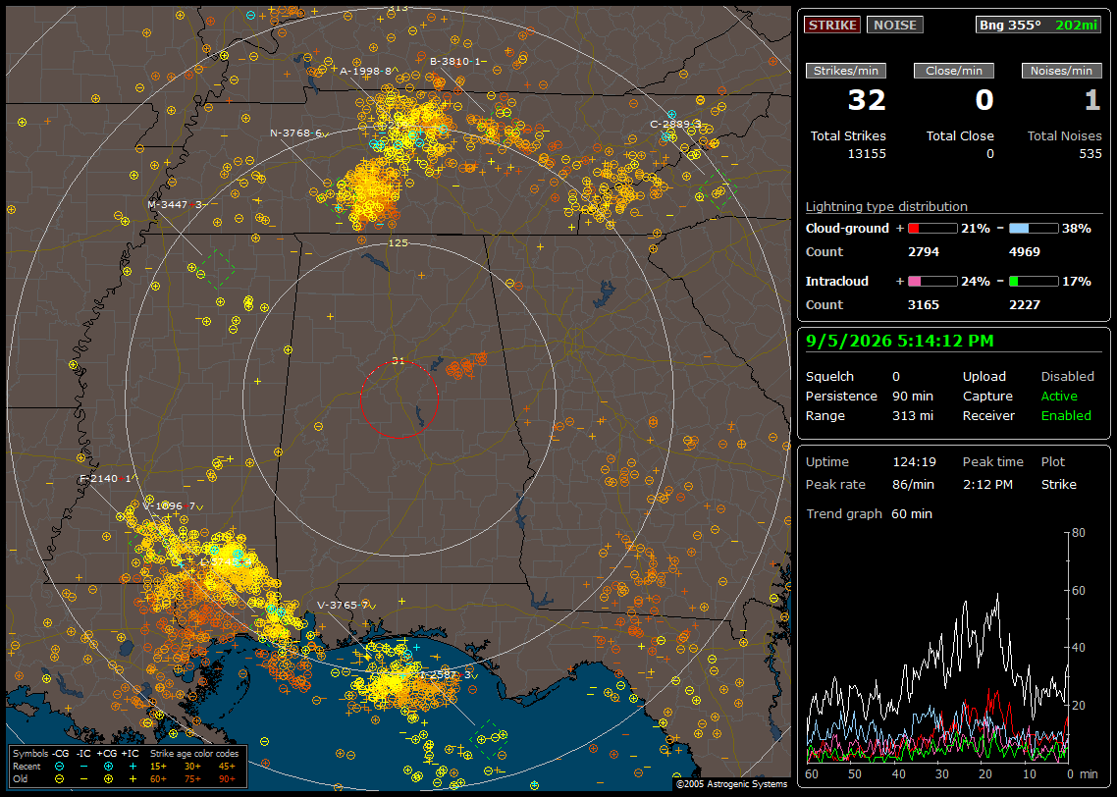This screenshot has height=797, width=1117.
Task: Click the Bng 355° 202mi bearing readout
Action: 1038,25
